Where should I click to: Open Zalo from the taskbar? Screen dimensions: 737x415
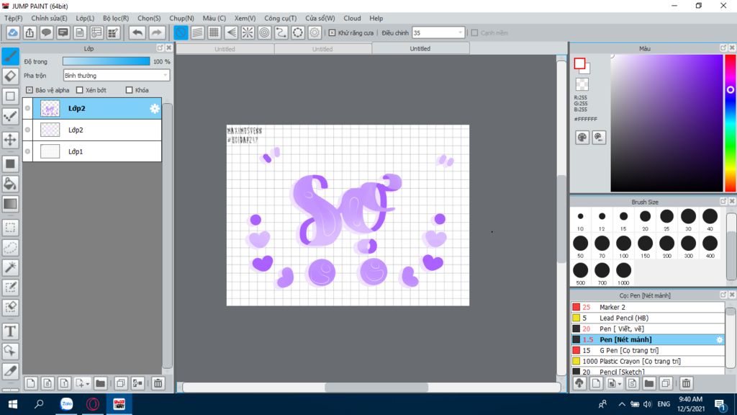coord(67,404)
